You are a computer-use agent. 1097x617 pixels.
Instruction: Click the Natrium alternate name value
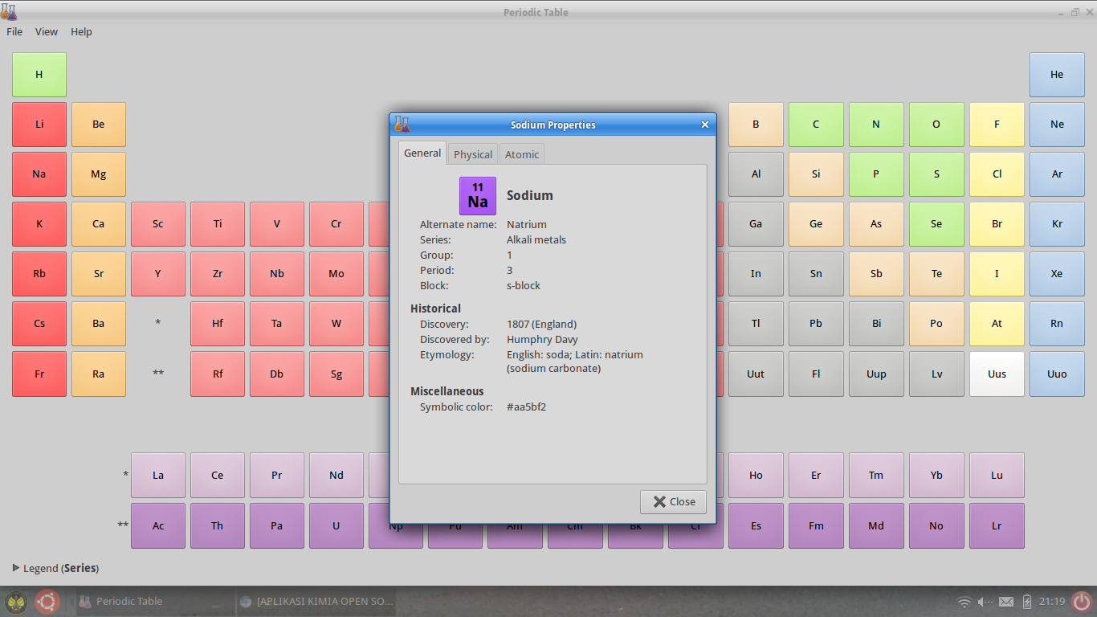527,224
